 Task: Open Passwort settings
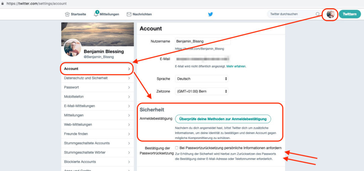click(97, 87)
